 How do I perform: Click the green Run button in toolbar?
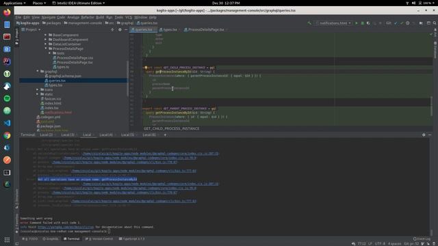(x=357, y=23)
